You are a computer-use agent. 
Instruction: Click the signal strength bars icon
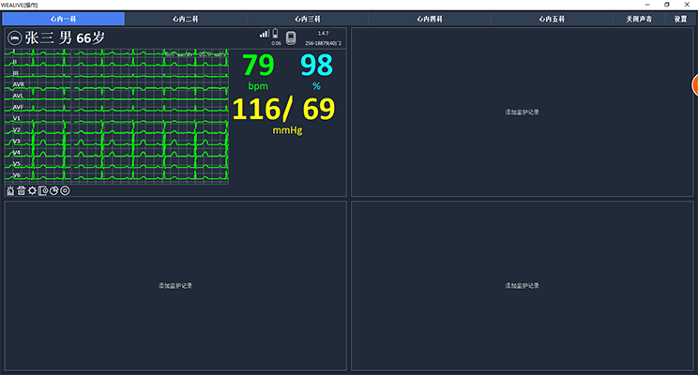click(265, 34)
